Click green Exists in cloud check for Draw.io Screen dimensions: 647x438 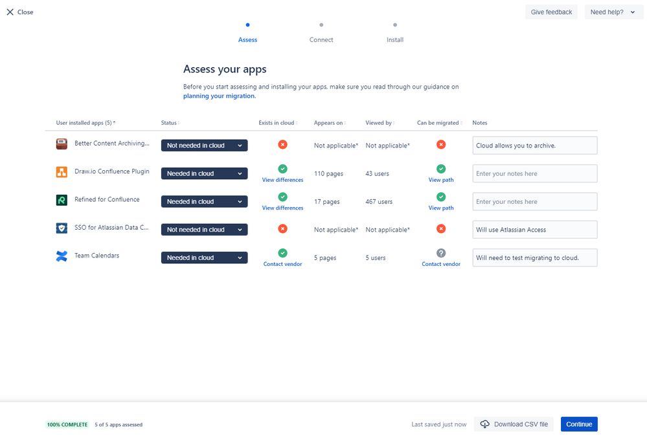(282, 168)
